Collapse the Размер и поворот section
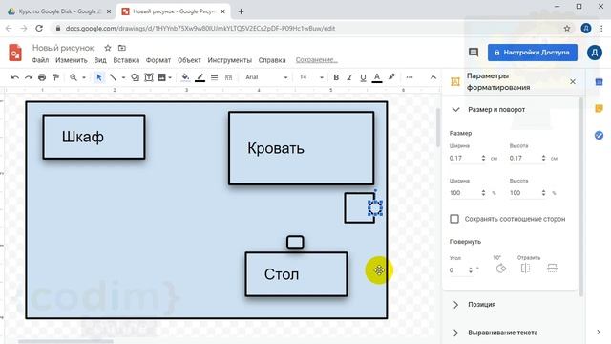Image resolution: width=611 pixels, height=344 pixels. pyautogui.click(x=456, y=110)
